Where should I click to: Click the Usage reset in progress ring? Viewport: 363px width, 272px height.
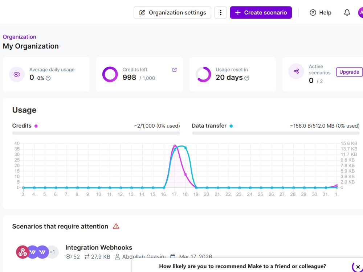[x=203, y=74]
